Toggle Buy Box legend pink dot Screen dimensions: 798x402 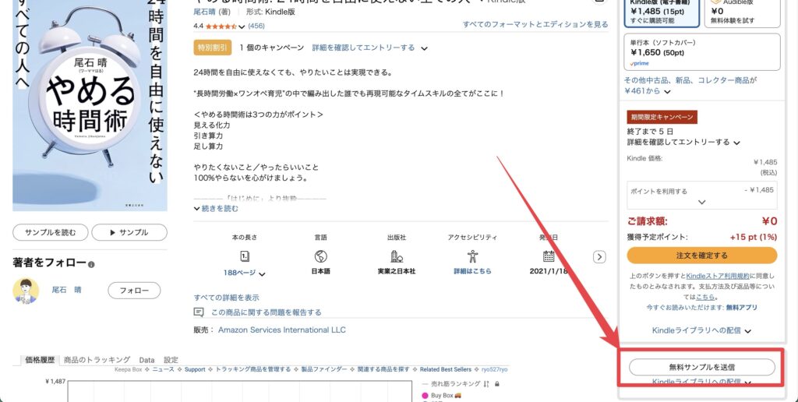[425, 396]
